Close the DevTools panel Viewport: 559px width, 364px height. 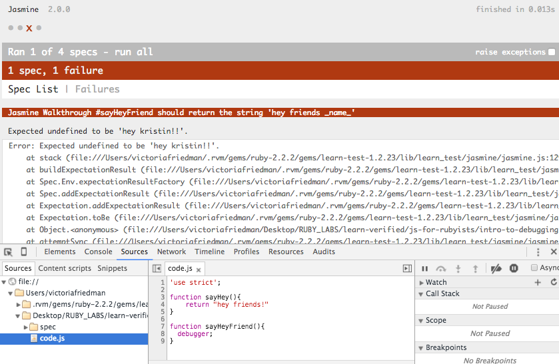pos(554,252)
